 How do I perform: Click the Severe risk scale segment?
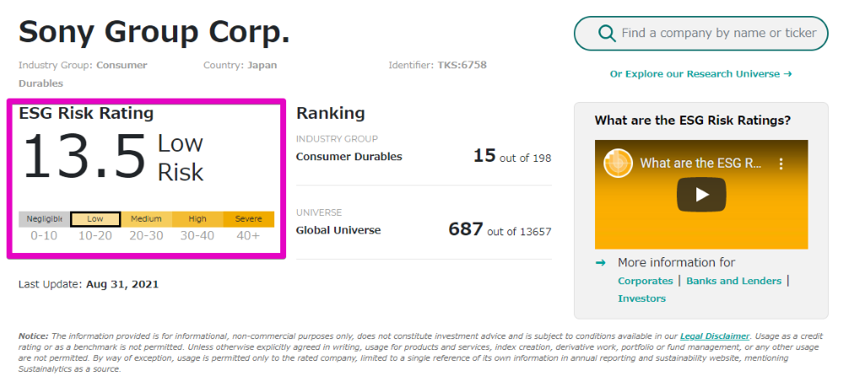pos(248,219)
